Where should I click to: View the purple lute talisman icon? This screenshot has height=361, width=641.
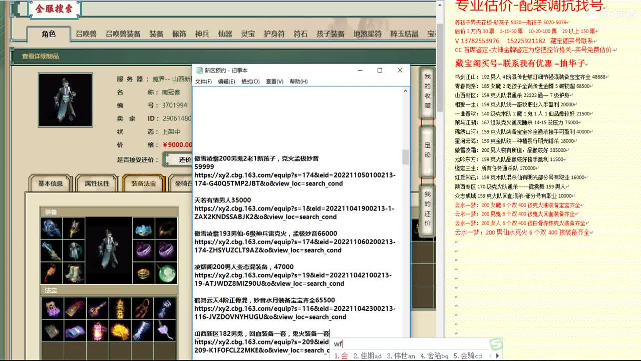point(97,308)
